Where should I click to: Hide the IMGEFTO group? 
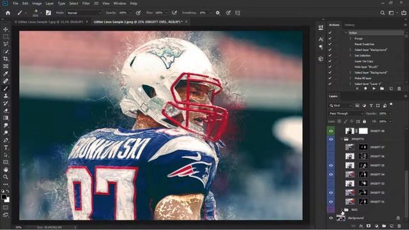tap(331, 139)
